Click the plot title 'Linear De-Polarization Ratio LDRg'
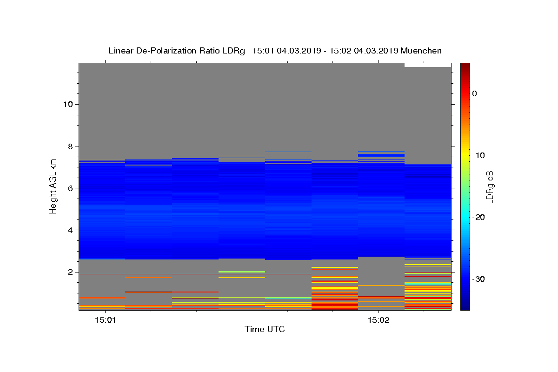The height and width of the screenshot is (372, 558). pos(177,51)
